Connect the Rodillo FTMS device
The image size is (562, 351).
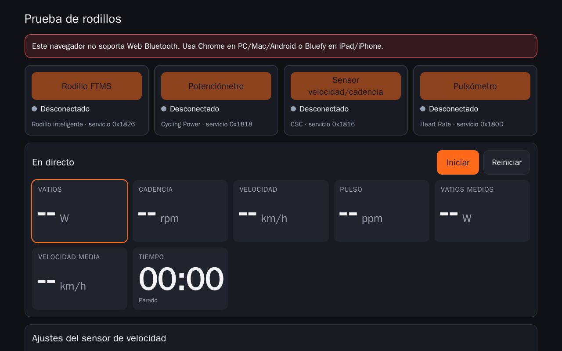86,86
